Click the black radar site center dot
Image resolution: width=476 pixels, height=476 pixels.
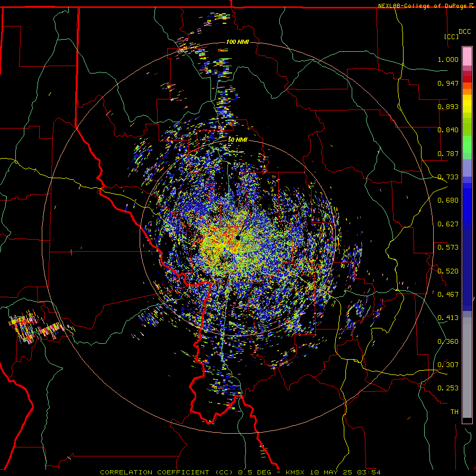(x=237, y=237)
